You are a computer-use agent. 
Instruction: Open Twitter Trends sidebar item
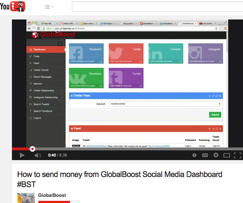point(46,70)
